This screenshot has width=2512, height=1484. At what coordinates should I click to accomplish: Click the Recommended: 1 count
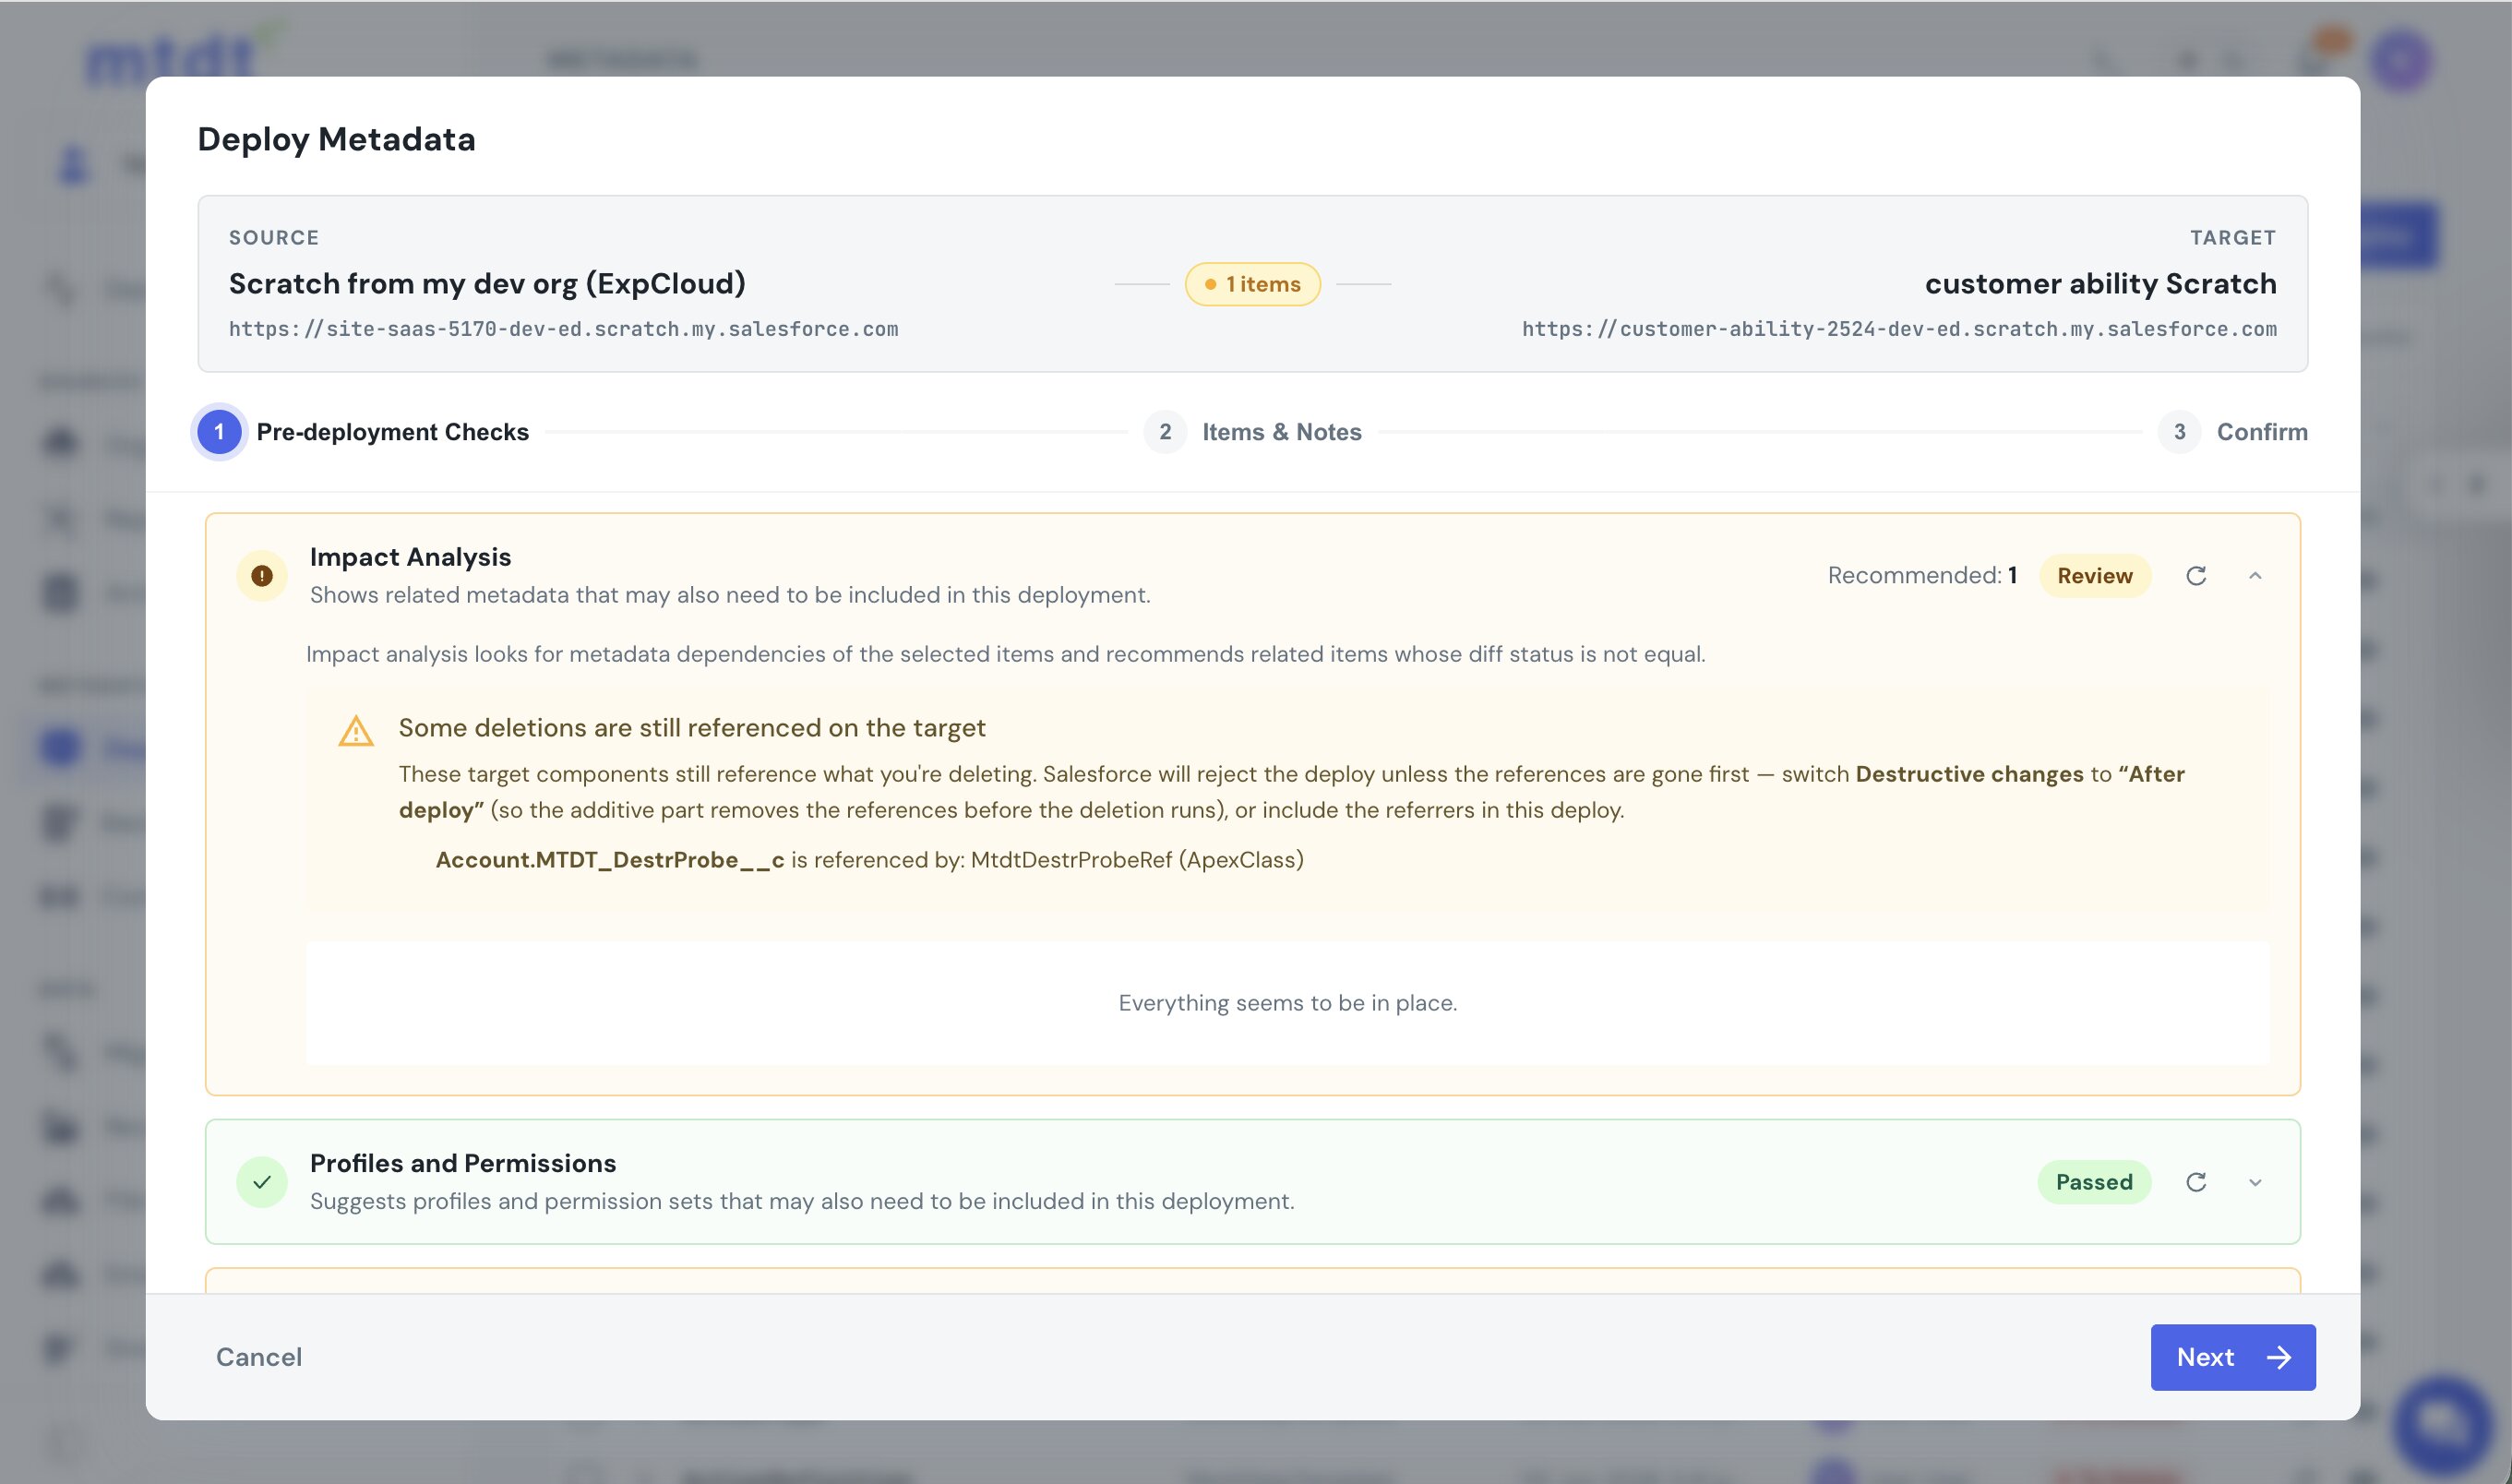[1922, 576]
